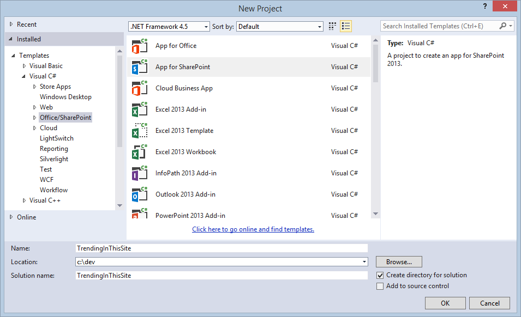The height and width of the screenshot is (317, 521).
Task: Click the Cancel button
Action: [489, 303]
